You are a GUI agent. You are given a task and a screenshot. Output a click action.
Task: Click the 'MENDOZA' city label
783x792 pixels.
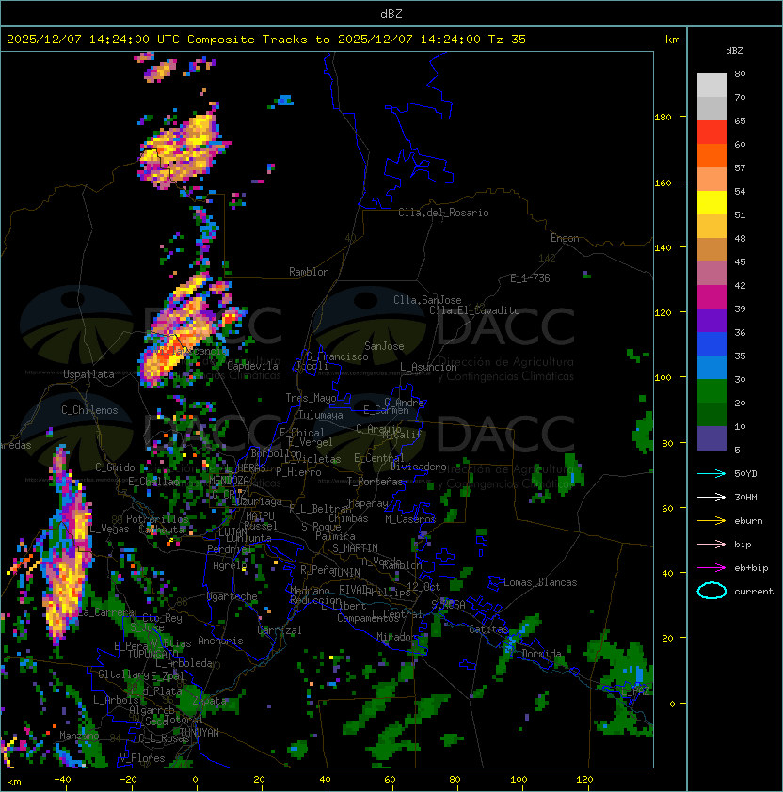[229, 480]
